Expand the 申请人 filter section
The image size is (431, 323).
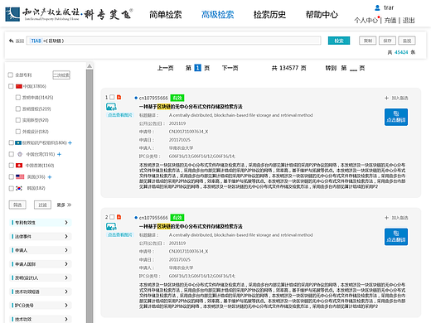41,250
